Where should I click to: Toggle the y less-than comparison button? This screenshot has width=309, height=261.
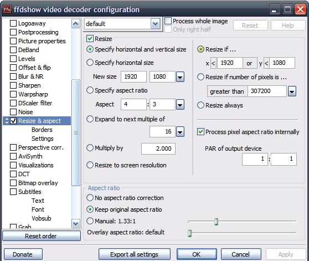pos(266,63)
